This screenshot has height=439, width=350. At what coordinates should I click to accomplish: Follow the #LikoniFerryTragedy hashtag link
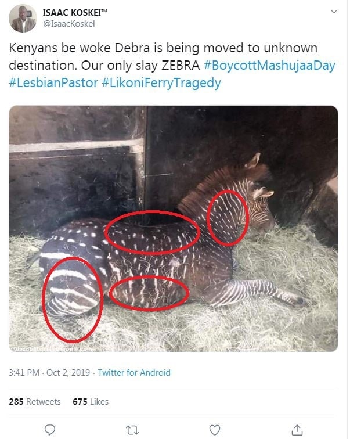click(161, 83)
